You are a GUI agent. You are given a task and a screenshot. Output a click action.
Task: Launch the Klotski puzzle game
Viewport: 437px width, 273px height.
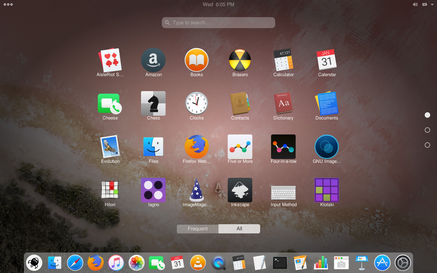pos(327,190)
